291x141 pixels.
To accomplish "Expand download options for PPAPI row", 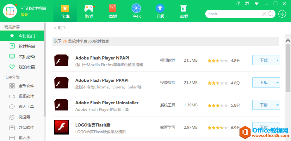I will click(x=277, y=82).
